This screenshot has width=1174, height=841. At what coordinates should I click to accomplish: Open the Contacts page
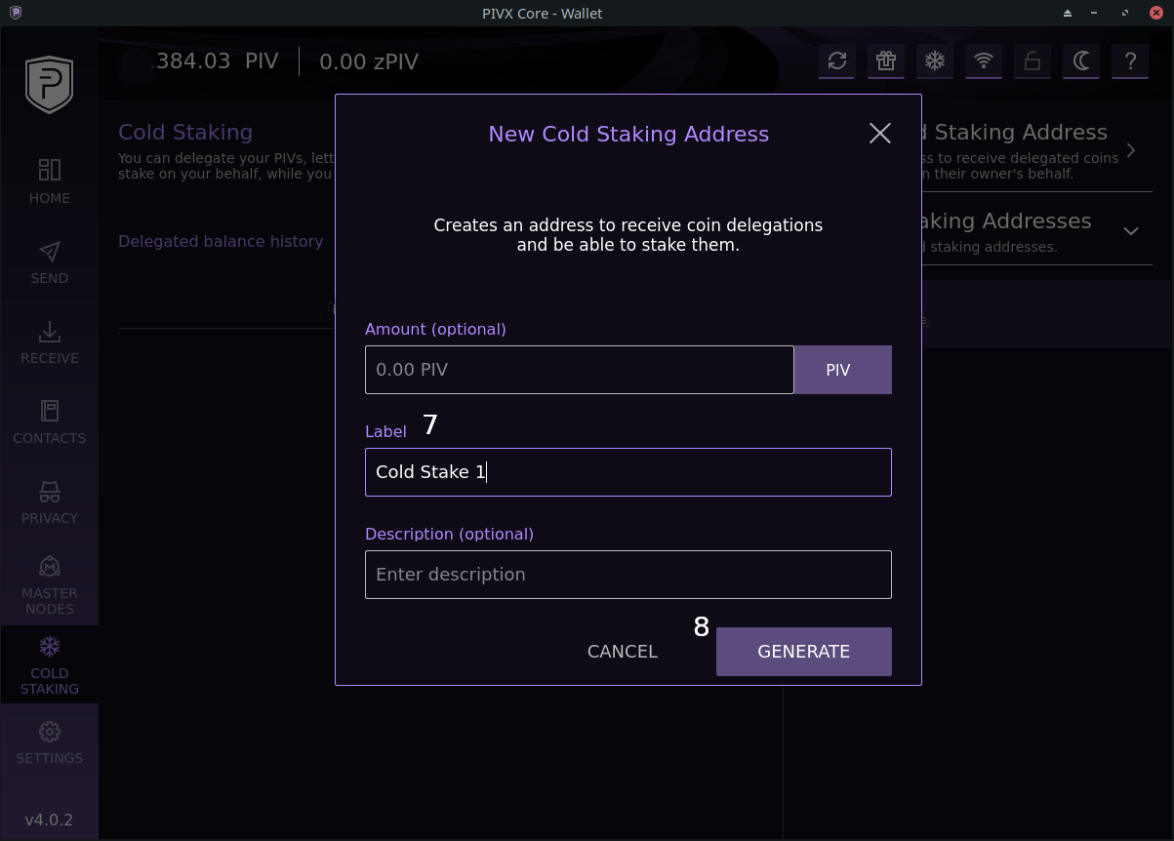49,421
